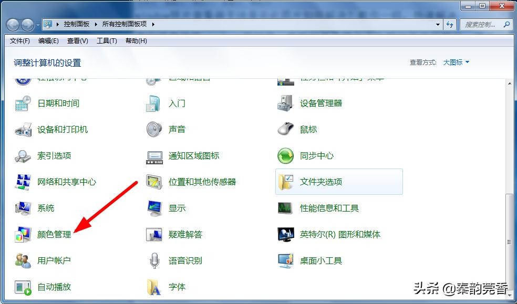The image size is (517, 304).
Task: Open 鼠标 (Mouse) settings
Action: 310,129
